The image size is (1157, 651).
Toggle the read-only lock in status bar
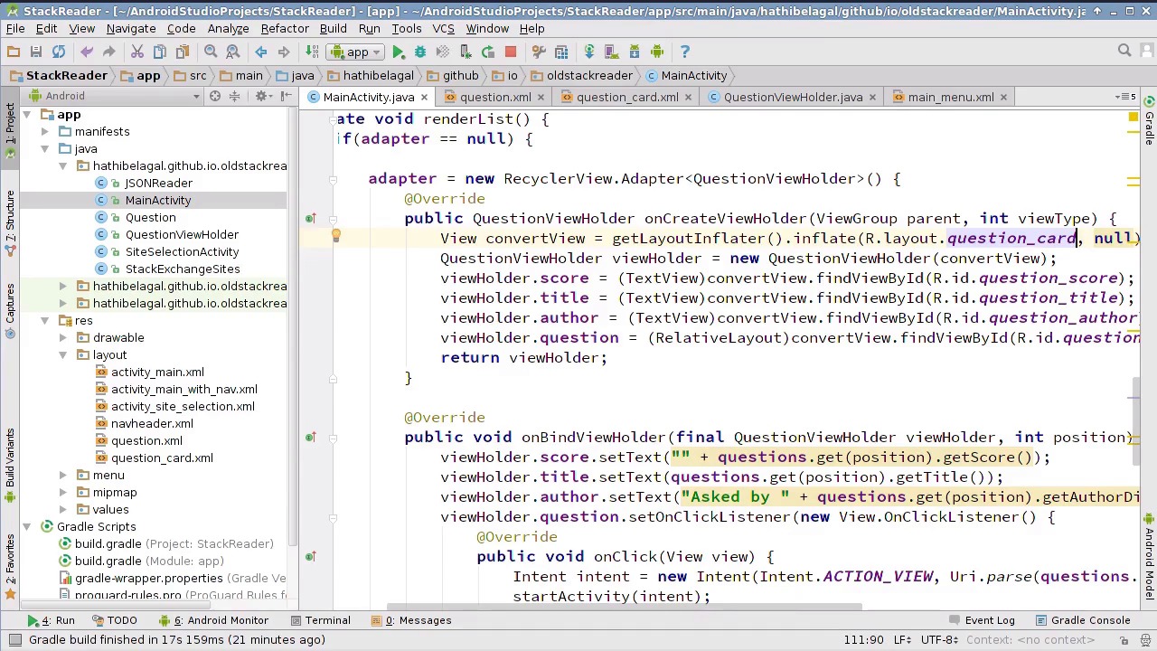point(1124,640)
